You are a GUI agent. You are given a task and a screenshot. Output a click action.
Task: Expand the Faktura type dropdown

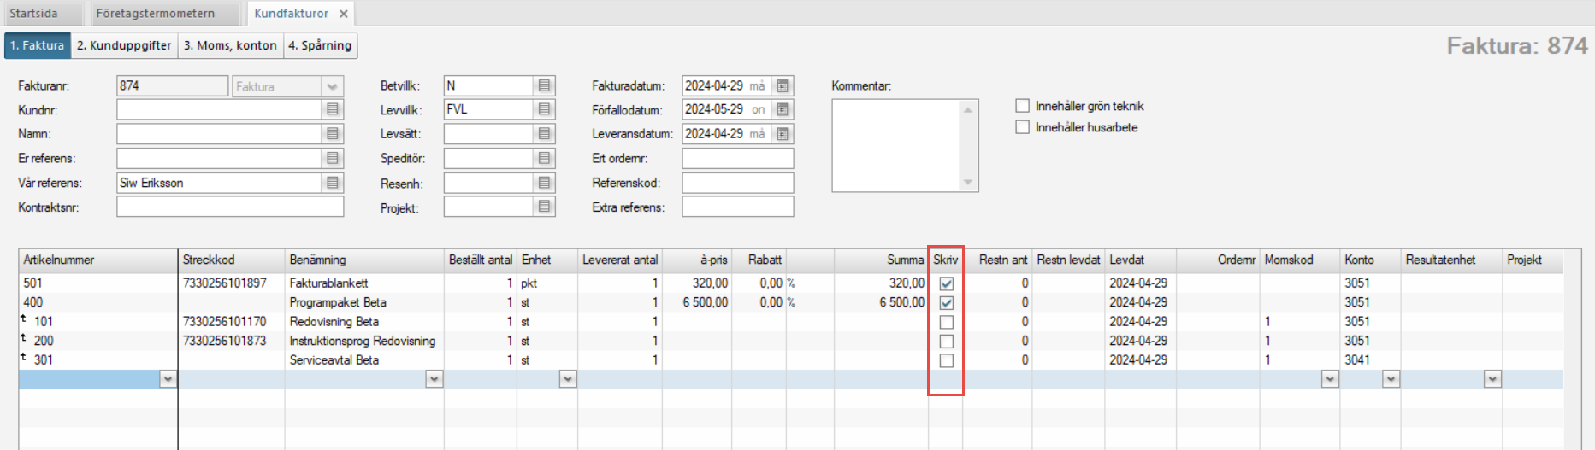(x=332, y=86)
